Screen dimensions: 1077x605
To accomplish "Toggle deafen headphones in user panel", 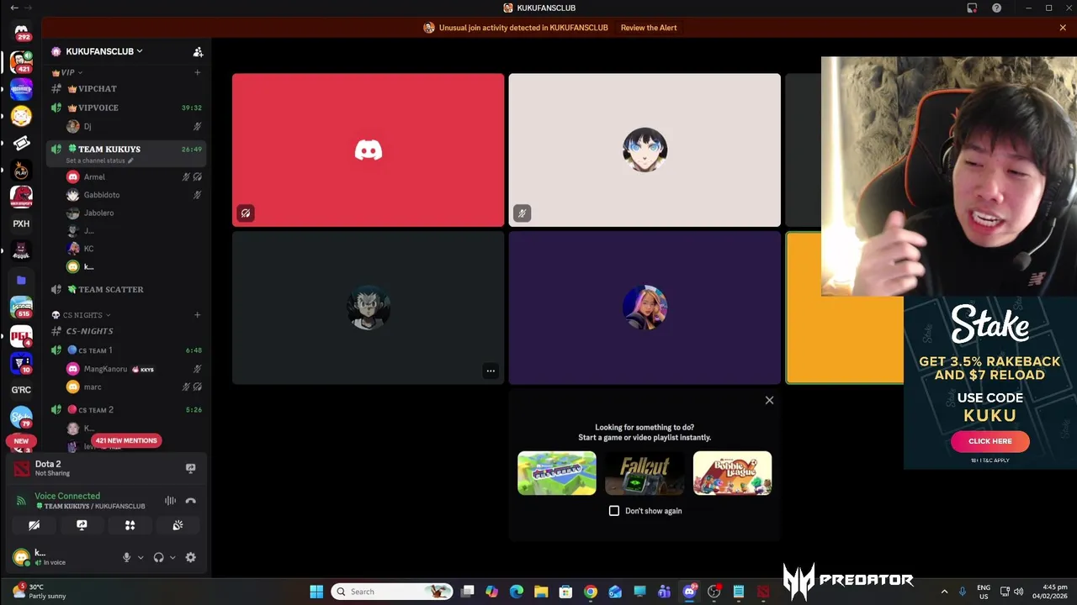I will coord(158,557).
